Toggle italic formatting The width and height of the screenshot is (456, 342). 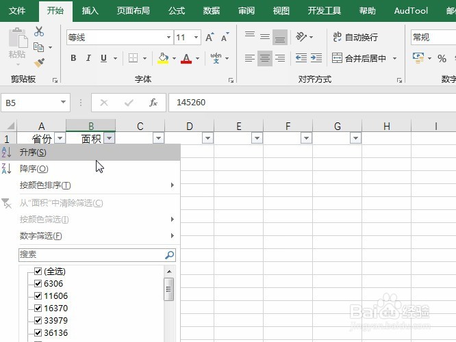tap(88, 58)
